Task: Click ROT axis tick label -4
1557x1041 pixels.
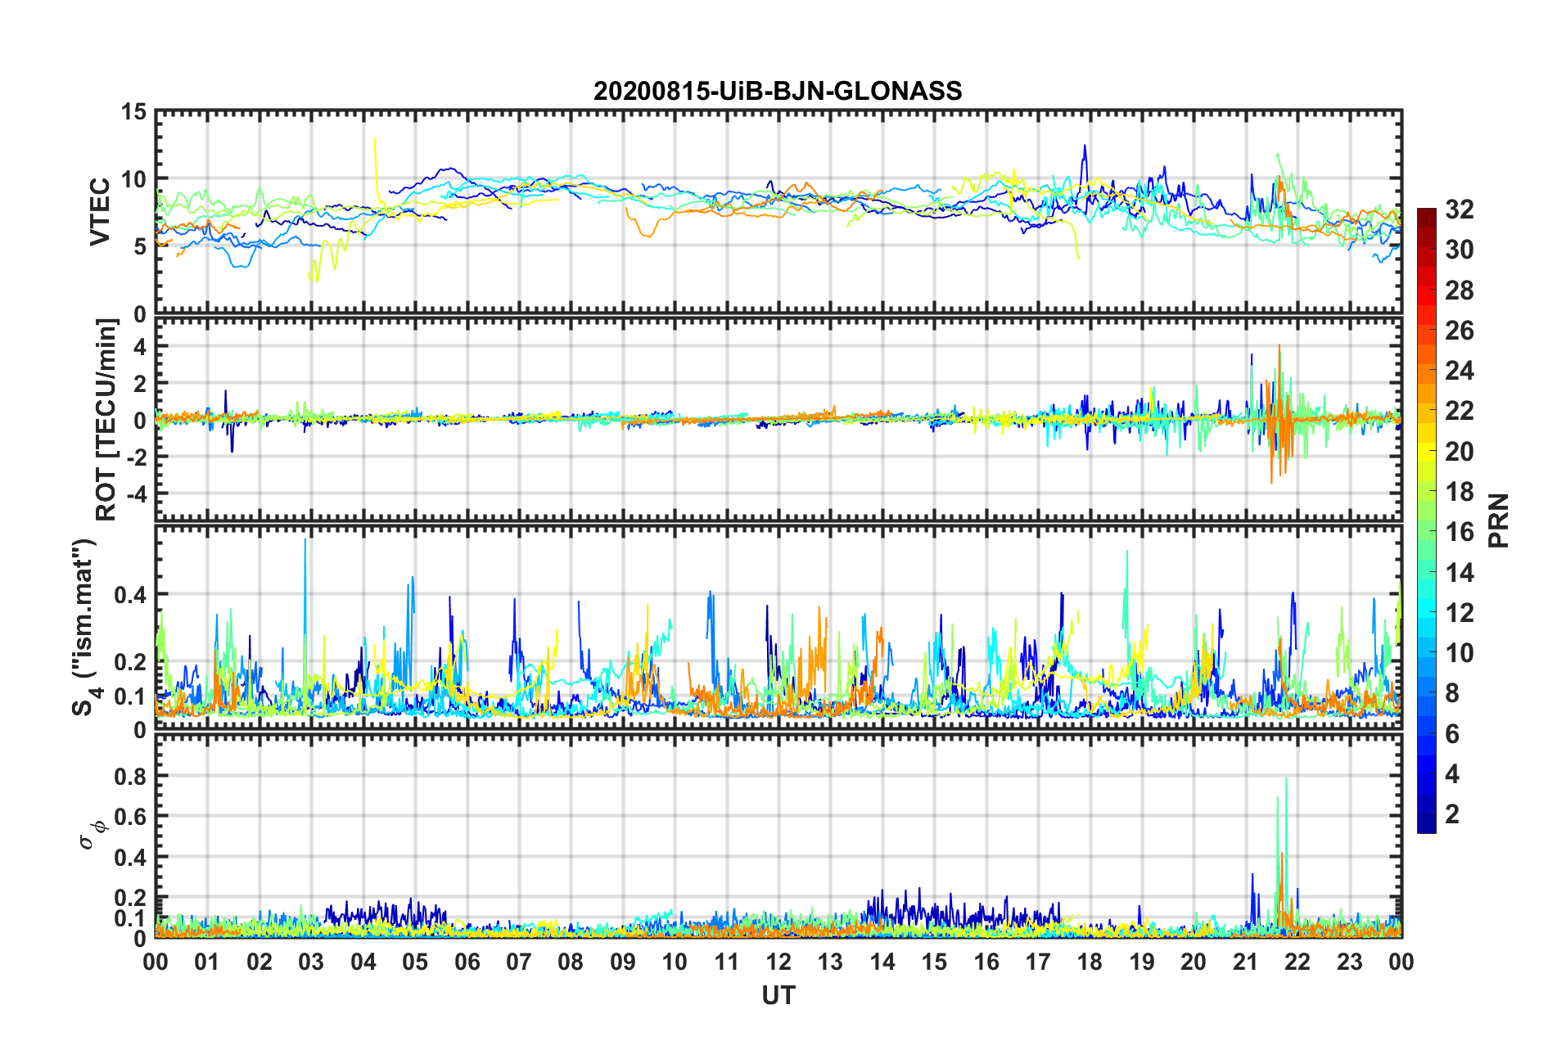Action: [x=137, y=493]
